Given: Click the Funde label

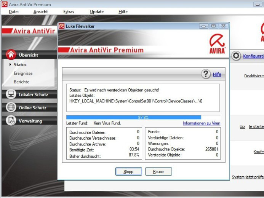Looking at the screenshot, I should tap(154, 132).
